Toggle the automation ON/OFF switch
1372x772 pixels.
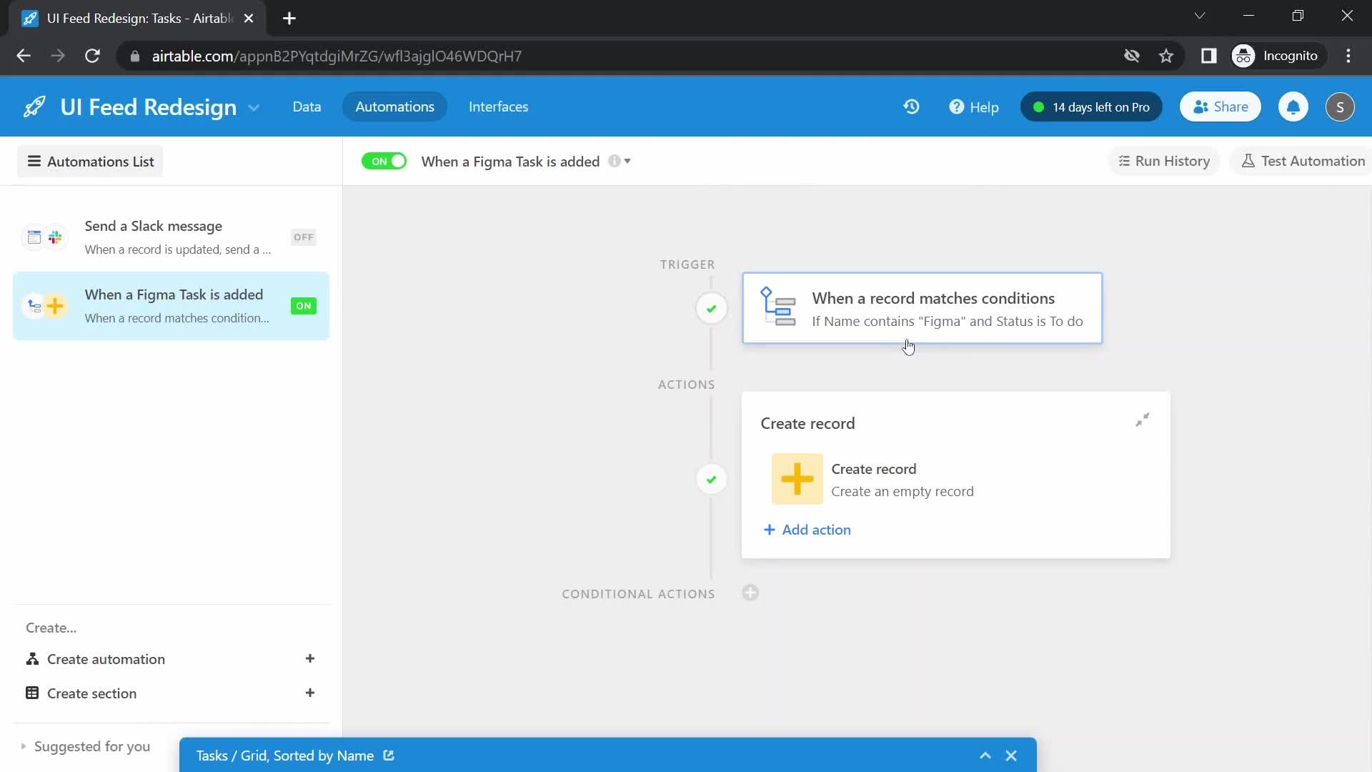point(384,160)
